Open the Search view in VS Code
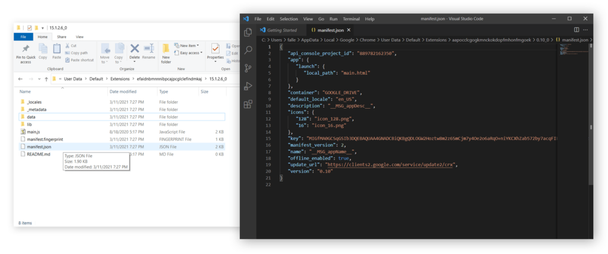This screenshot has width=608, height=254. click(x=248, y=50)
